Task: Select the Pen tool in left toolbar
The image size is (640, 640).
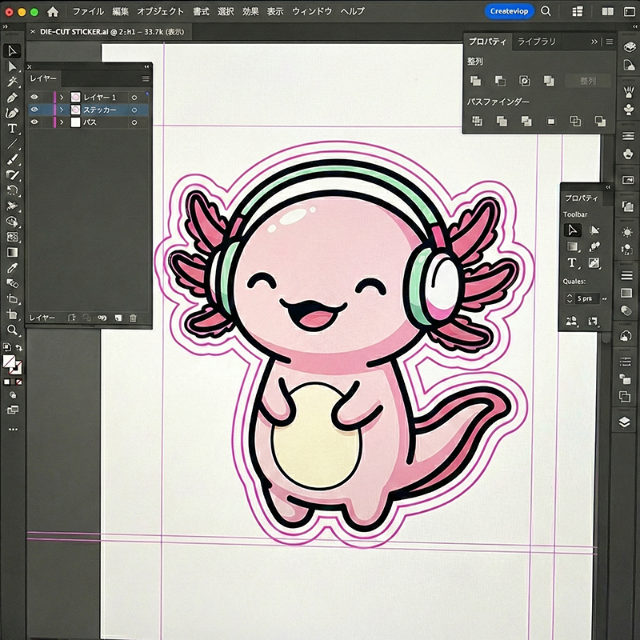Action: tap(12, 98)
